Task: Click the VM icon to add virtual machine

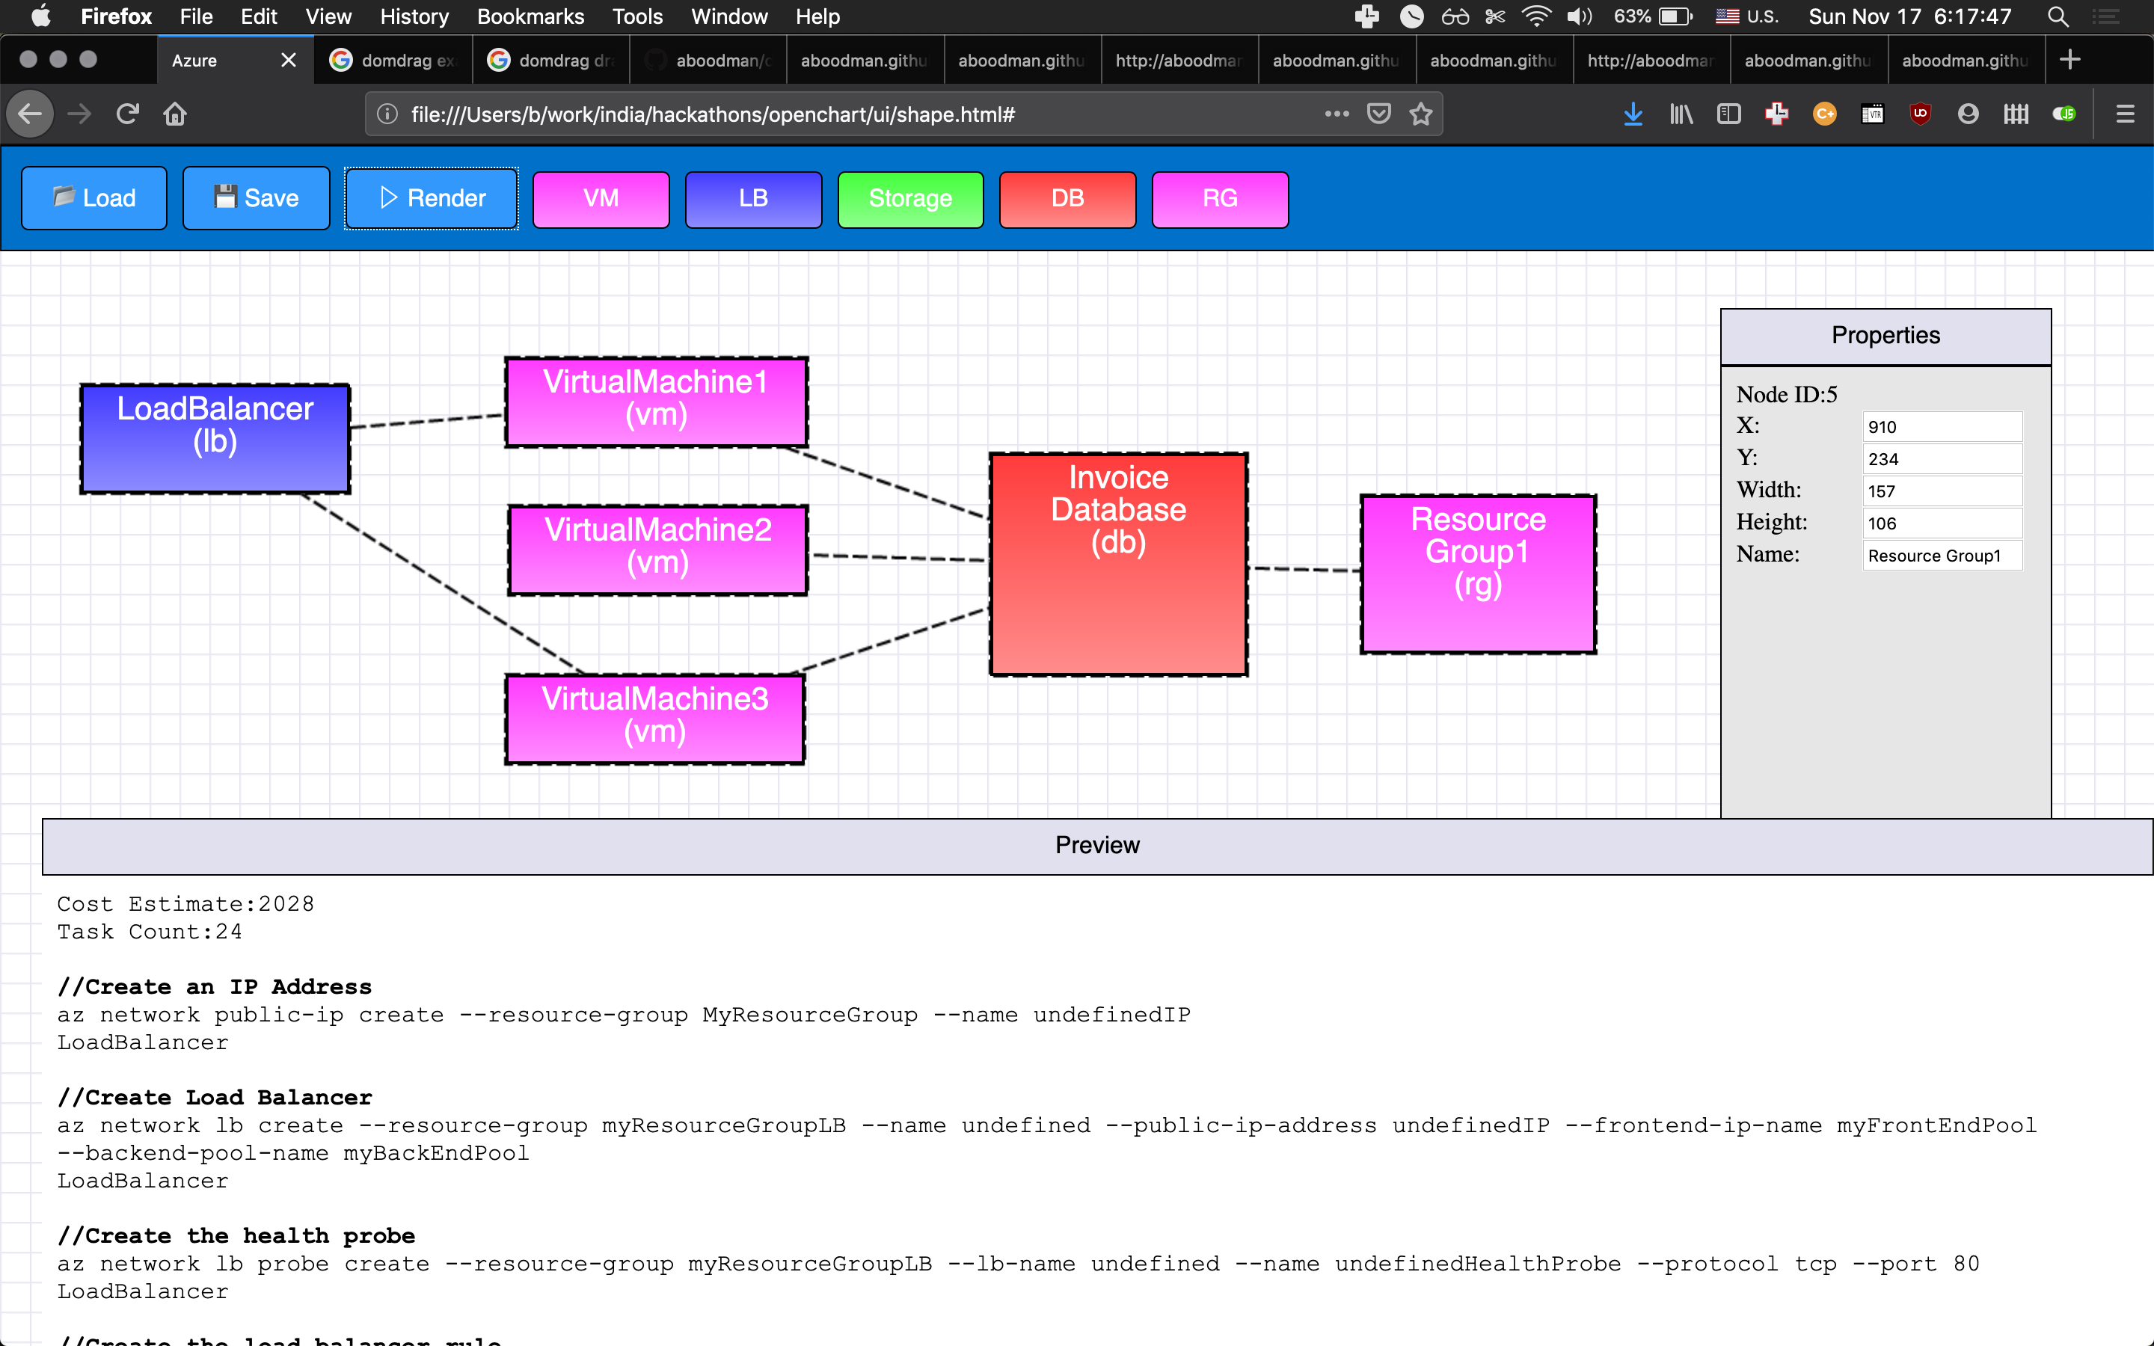Action: [600, 198]
